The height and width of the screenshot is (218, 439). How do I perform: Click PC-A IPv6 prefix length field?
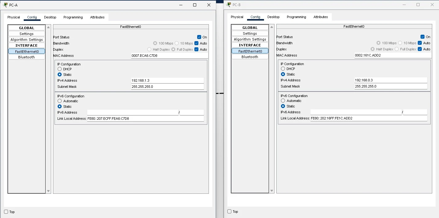click(x=192, y=112)
